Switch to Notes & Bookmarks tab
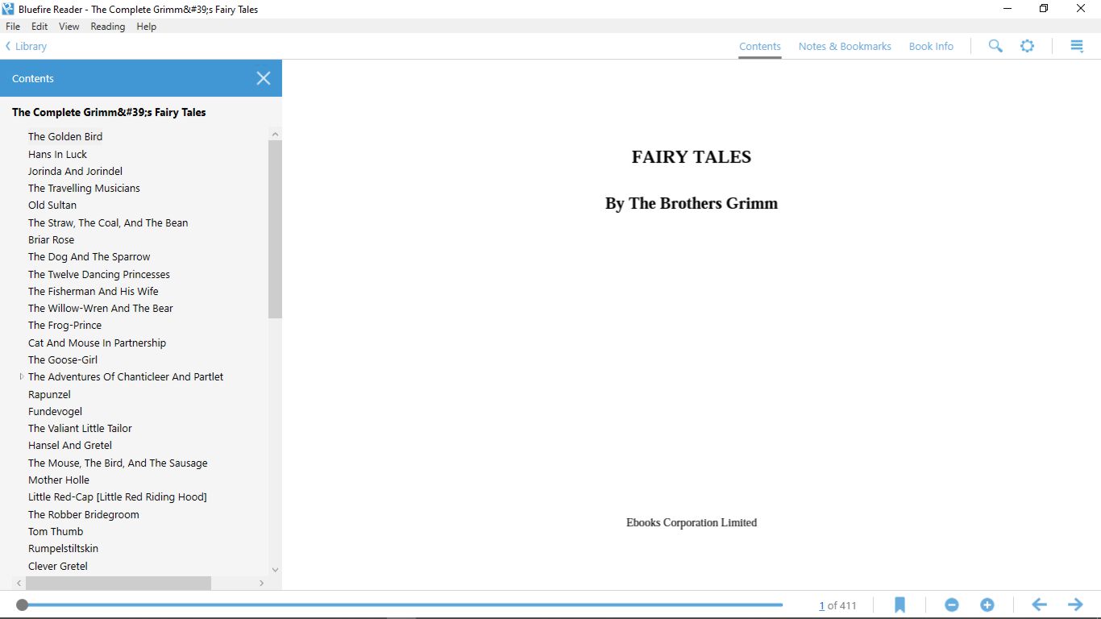 (x=845, y=47)
